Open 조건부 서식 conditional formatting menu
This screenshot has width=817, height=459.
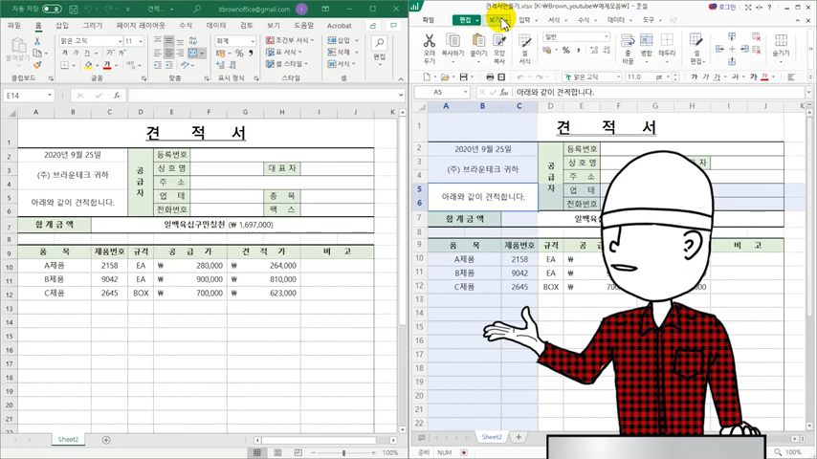click(290, 40)
